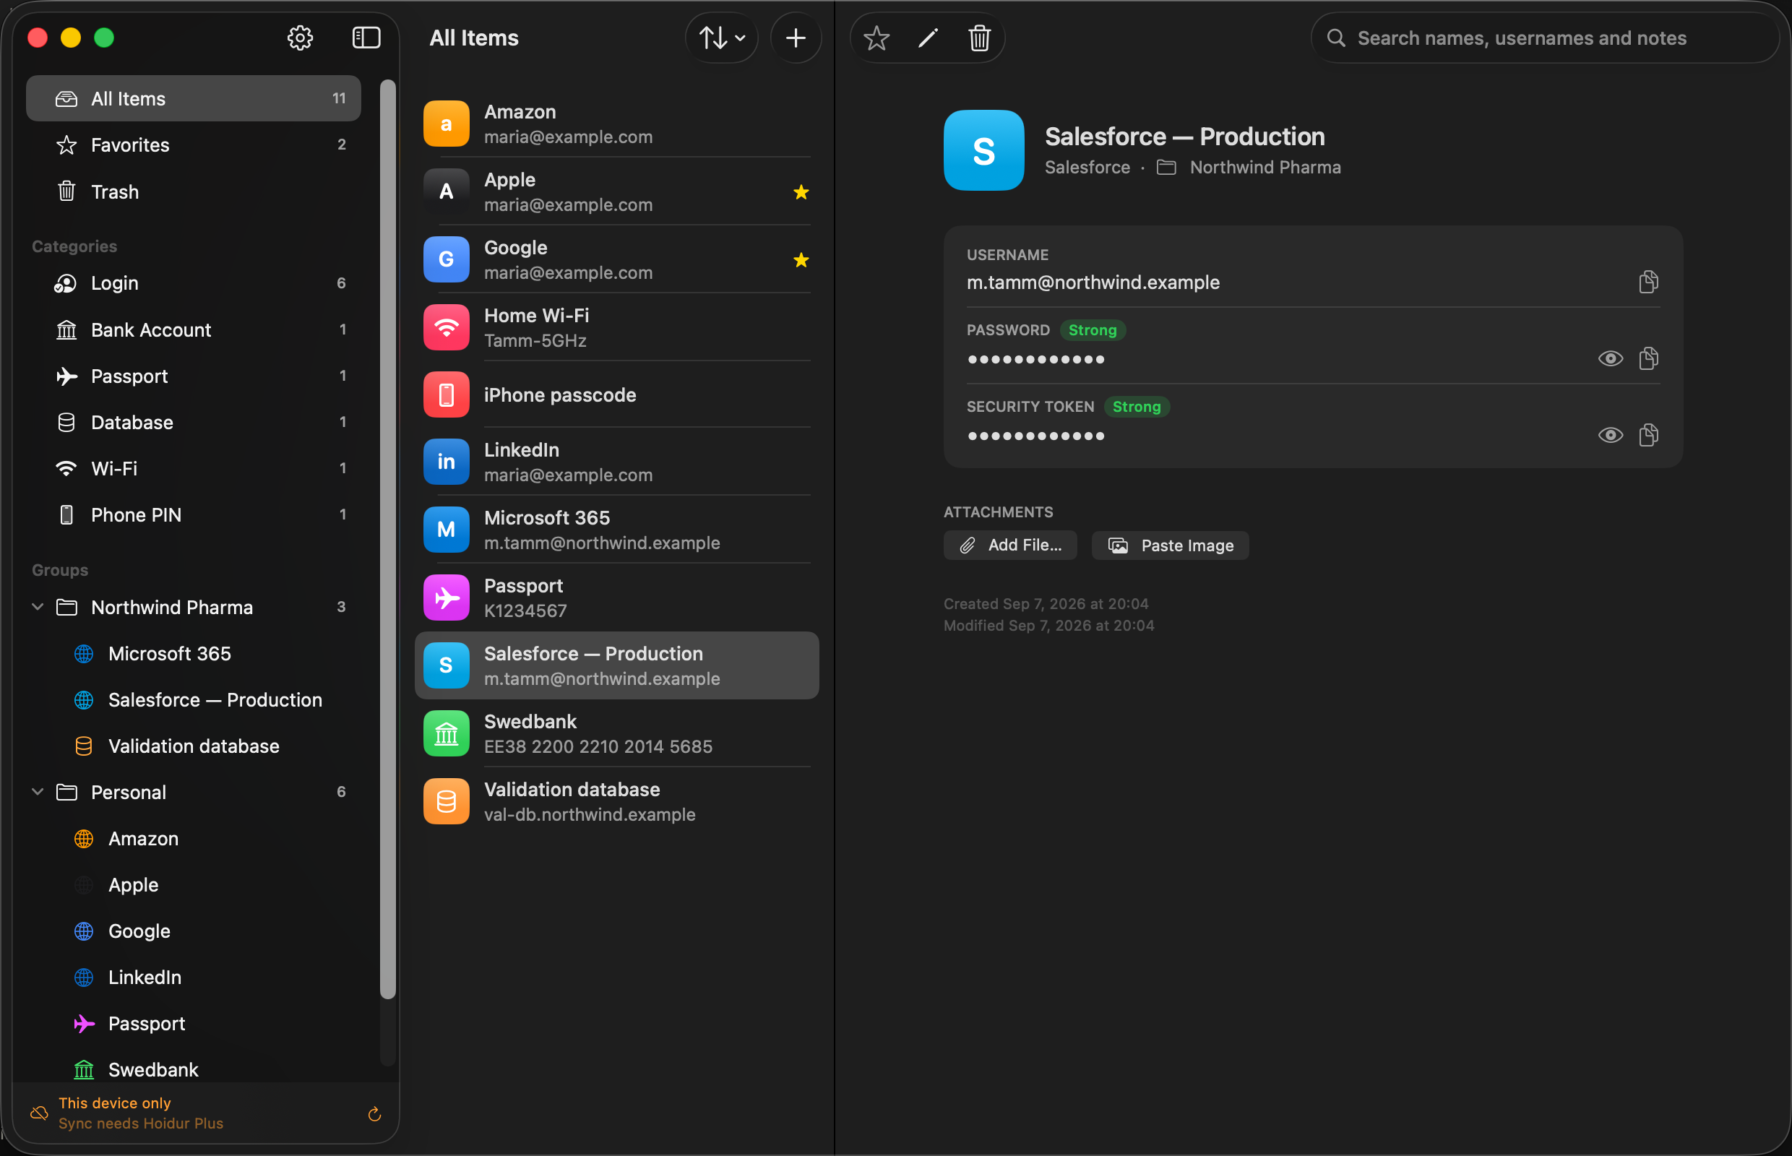Click Add File… attachment button
The width and height of the screenshot is (1792, 1156).
click(x=1009, y=545)
